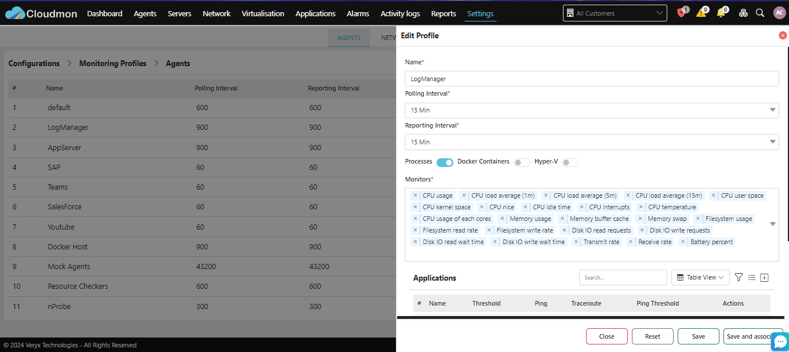Remove the CPU load average (1m) tag
This screenshot has height=352, width=789.
pyautogui.click(x=464, y=195)
